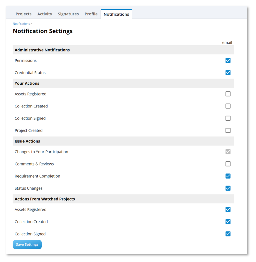Click the Notifications breadcrumb link
Screen dimensions: 256x262
(21, 24)
